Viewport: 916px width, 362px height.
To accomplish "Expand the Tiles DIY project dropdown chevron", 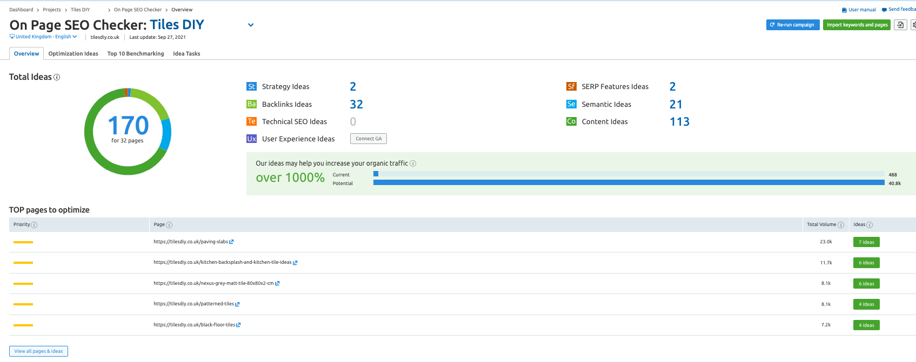I will 251,25.
